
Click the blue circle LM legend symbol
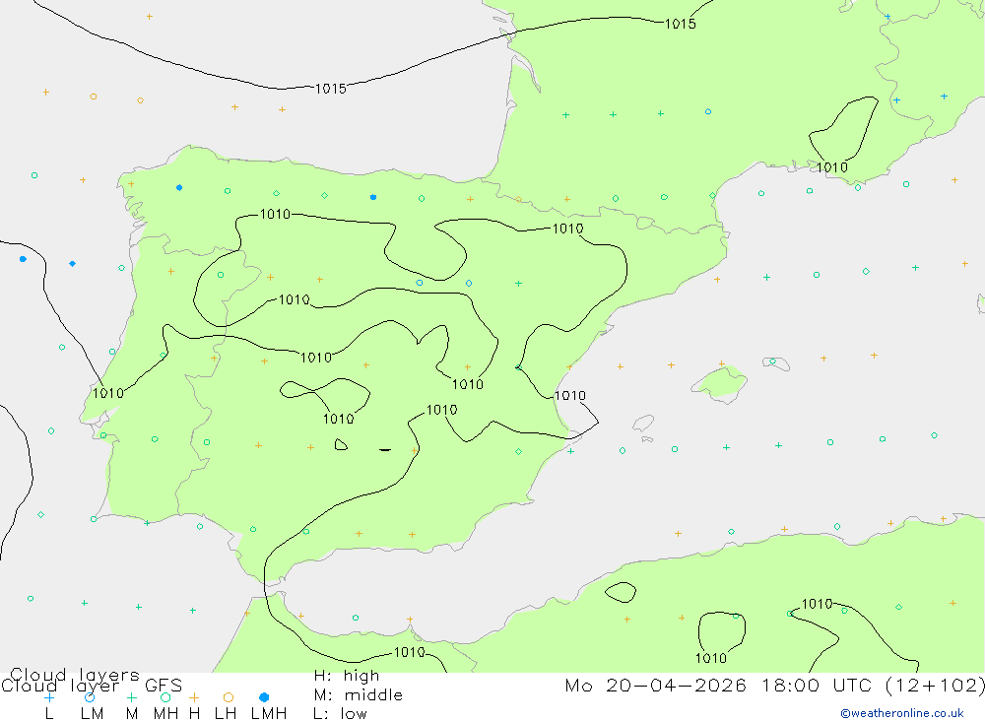(90, 697)
